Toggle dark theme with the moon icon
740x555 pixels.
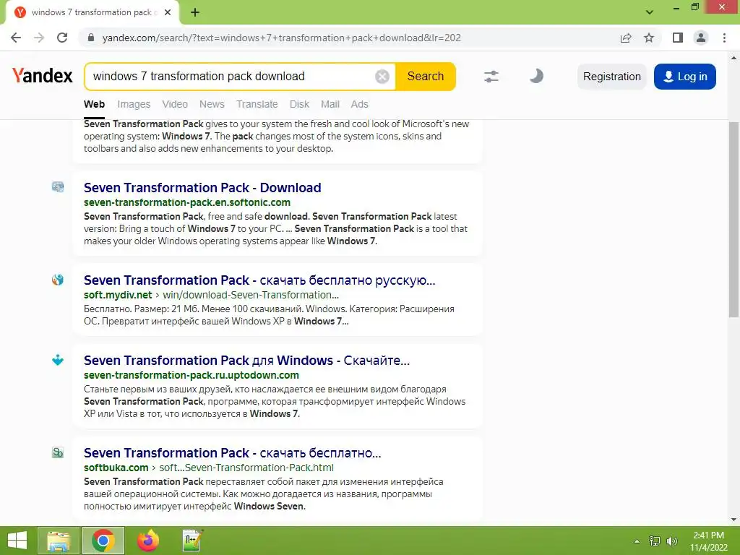pos(535,76)
